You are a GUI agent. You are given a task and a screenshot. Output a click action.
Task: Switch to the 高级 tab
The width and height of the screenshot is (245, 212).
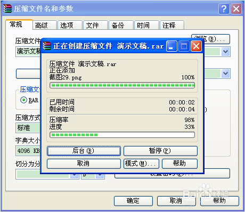pos(44,25)
